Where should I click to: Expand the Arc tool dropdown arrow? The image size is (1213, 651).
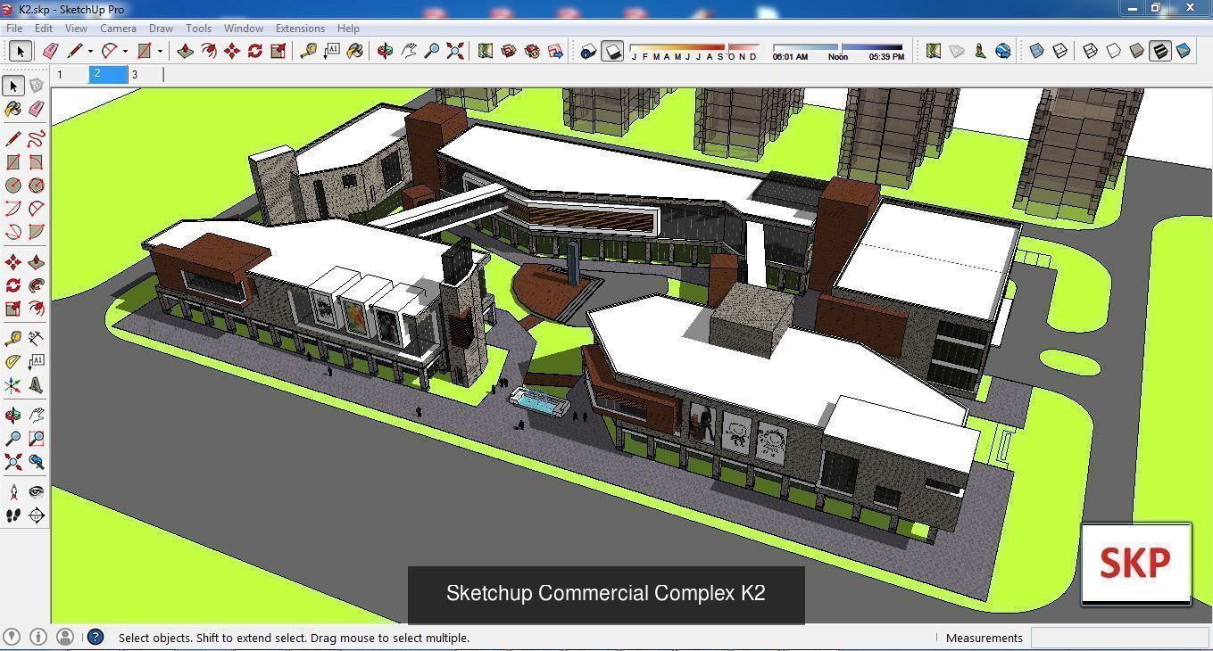pyautogui.click(x=125, y=52)
